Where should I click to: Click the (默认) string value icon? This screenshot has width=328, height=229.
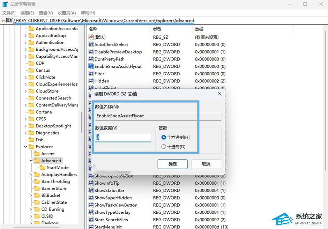[91, 37]
